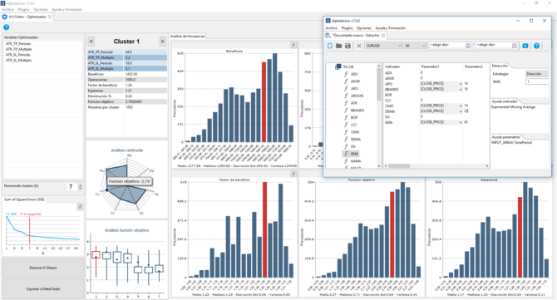Select ATR_TP_Periodo in Variables Optimizadas list
Viewport: 557px width, 300px height.
pyautogui.click(x=18, y=44)
